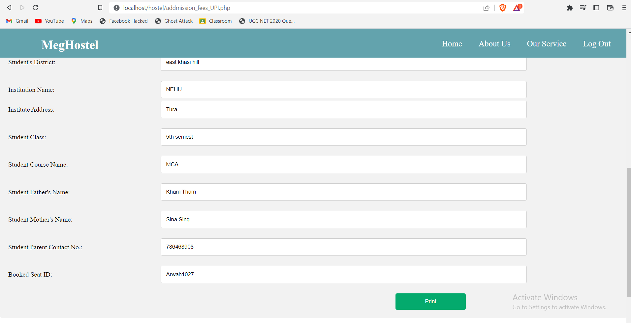This screenshot has width=631, height=323.
Task: Open the browser Extensions puzzle icon
Action: point(570,8)
